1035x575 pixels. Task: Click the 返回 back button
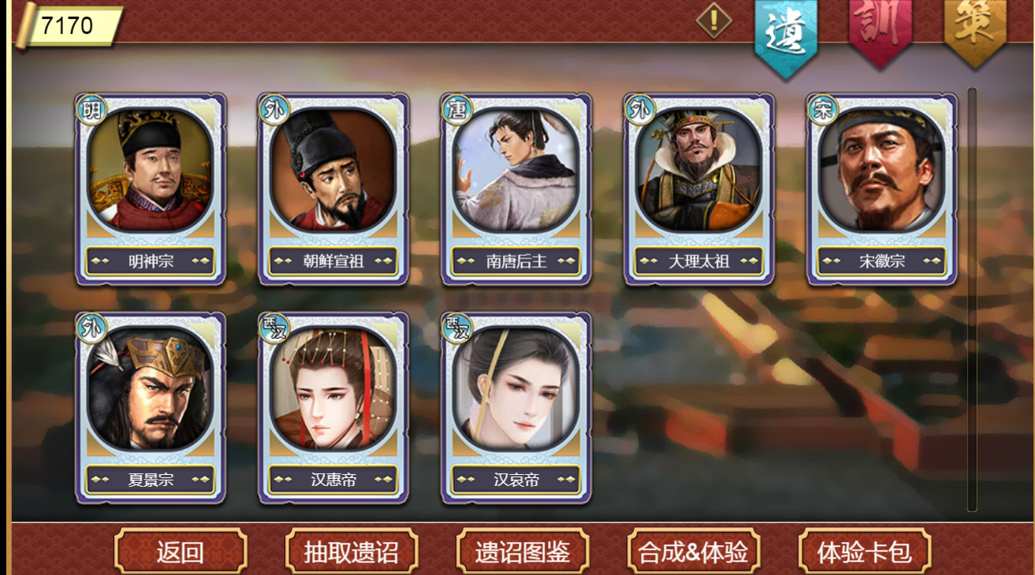[x=181, y=551]
